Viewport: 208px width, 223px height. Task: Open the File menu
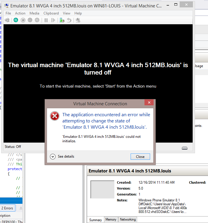pos(8,13)
